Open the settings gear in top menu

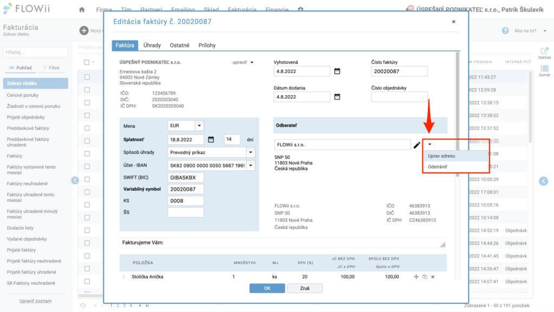pos(301,9)
